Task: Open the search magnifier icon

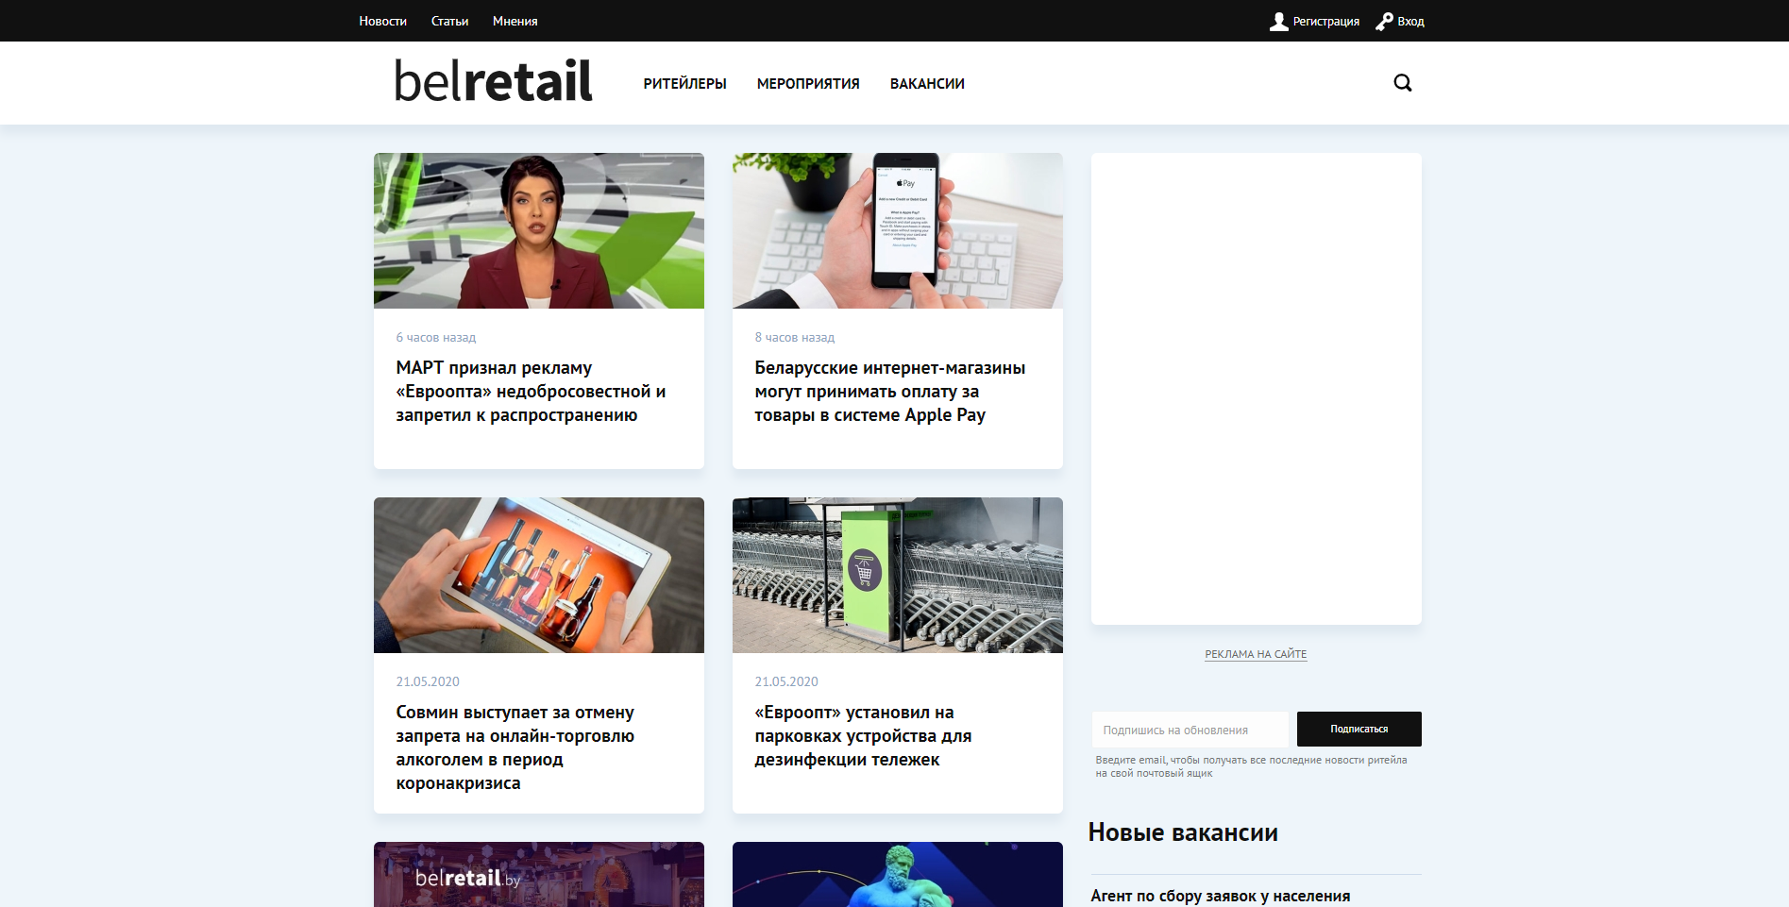Action: click(1403, 83)
